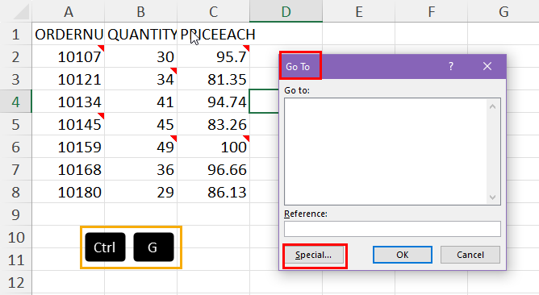The height and width of the screenshot is (295, 539).
Task: Select price cell with value 95.7
Action: [x=214, y=56]
